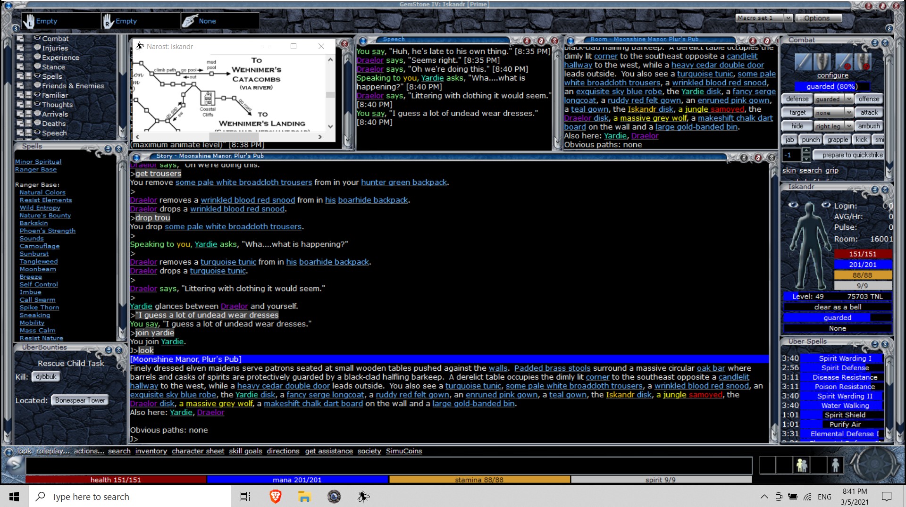Toggle visibility eye for Thoughts window

click(37, 104)
